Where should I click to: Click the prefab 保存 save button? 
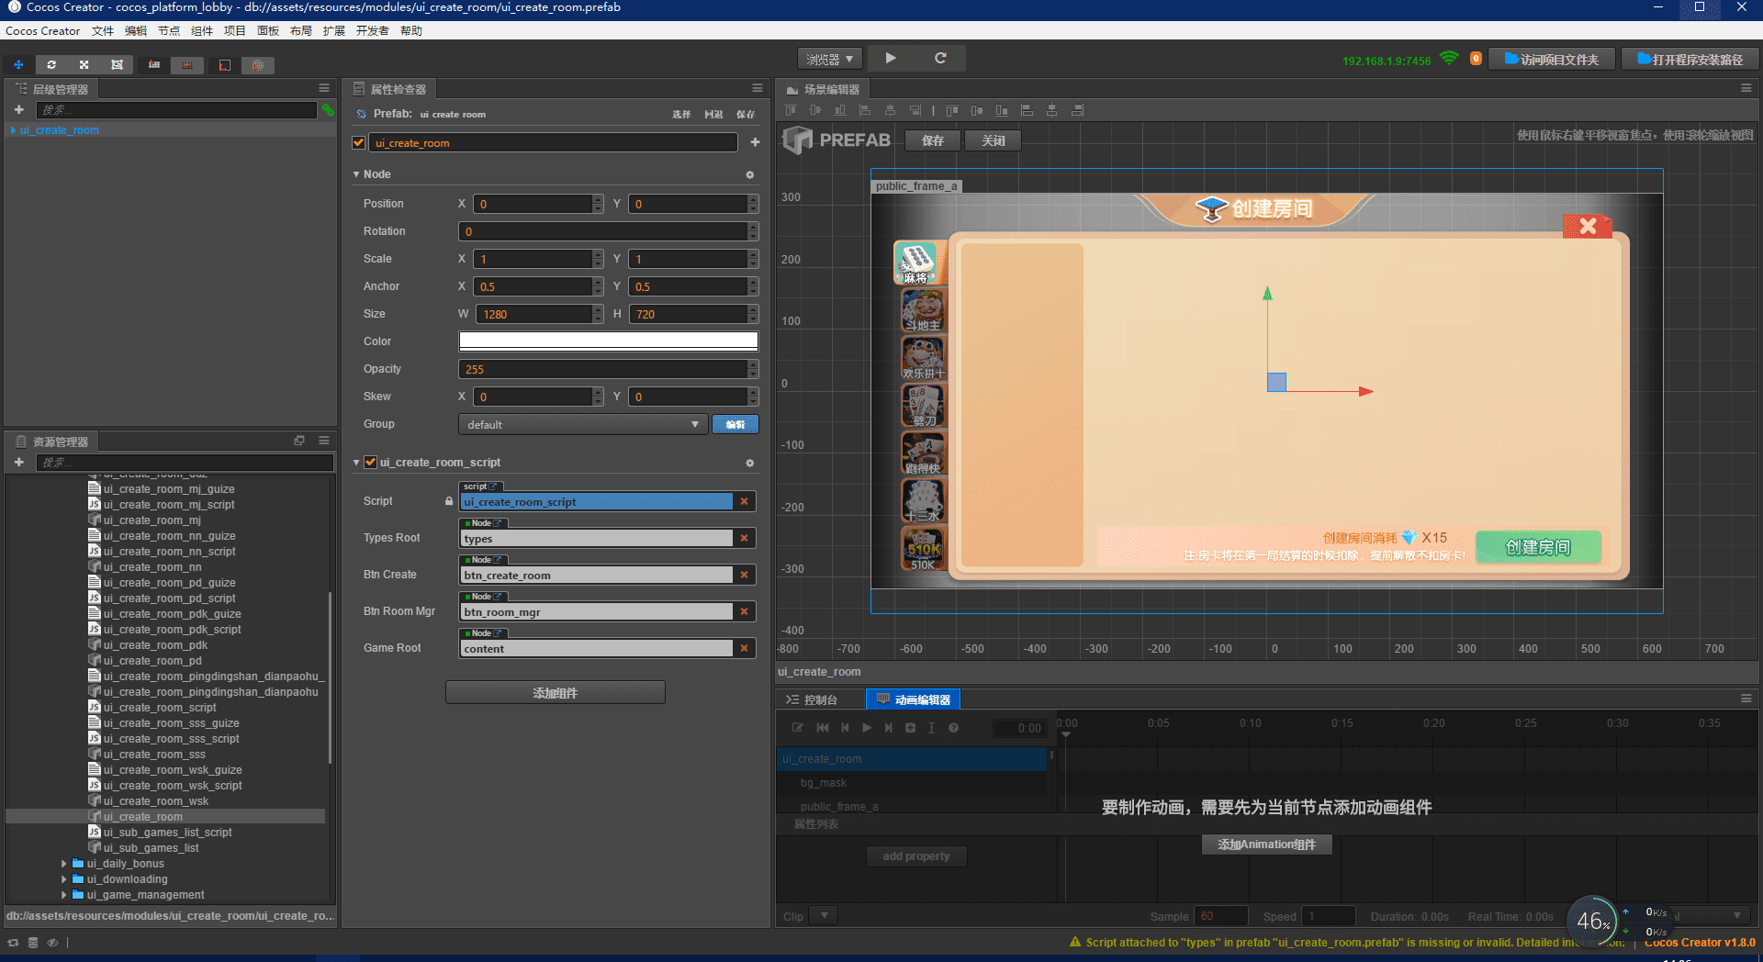click(x=933, y=140)
